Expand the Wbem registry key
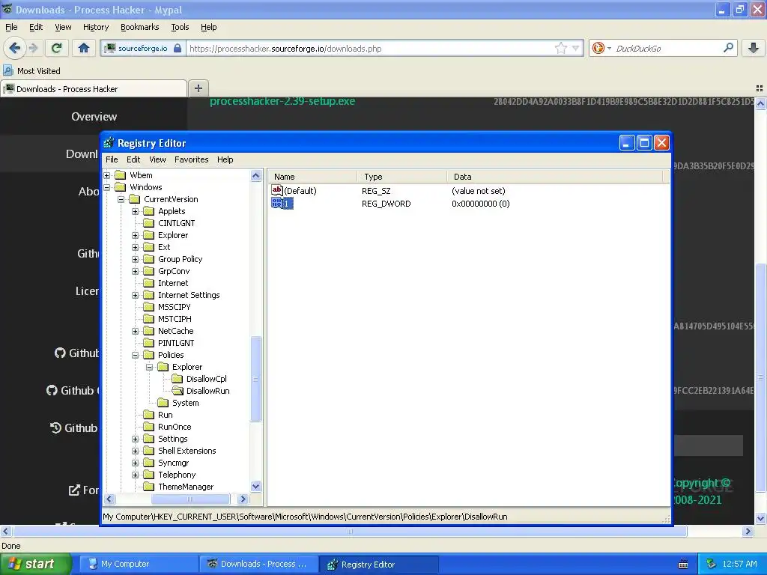The width and height of the screenshot is (767, 575). [x=106, y=175]
